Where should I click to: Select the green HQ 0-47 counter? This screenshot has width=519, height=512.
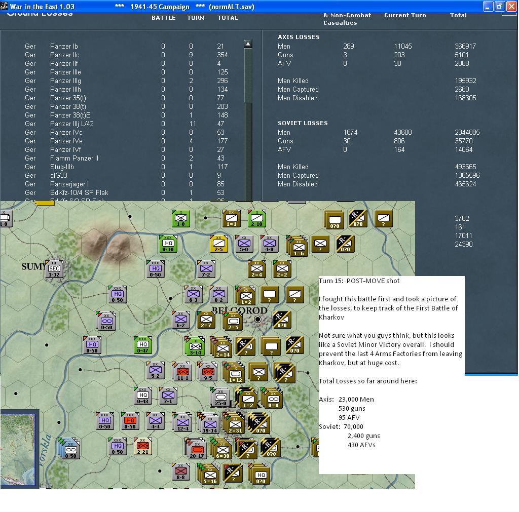pyautogui.click(x=142, y=345)
